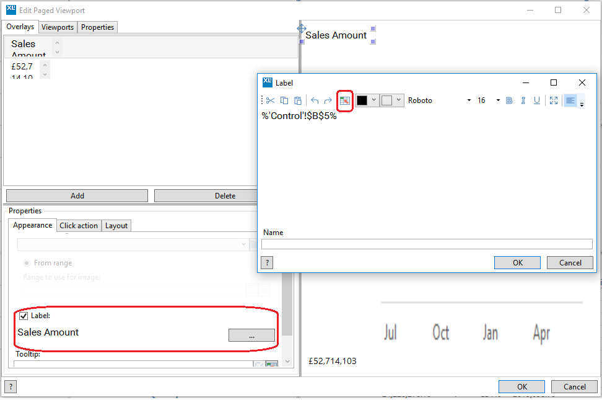Viewport: 602px width, 400px height.
Task: Click the Copy icon in Label toolbar
Action: (284, 100)
